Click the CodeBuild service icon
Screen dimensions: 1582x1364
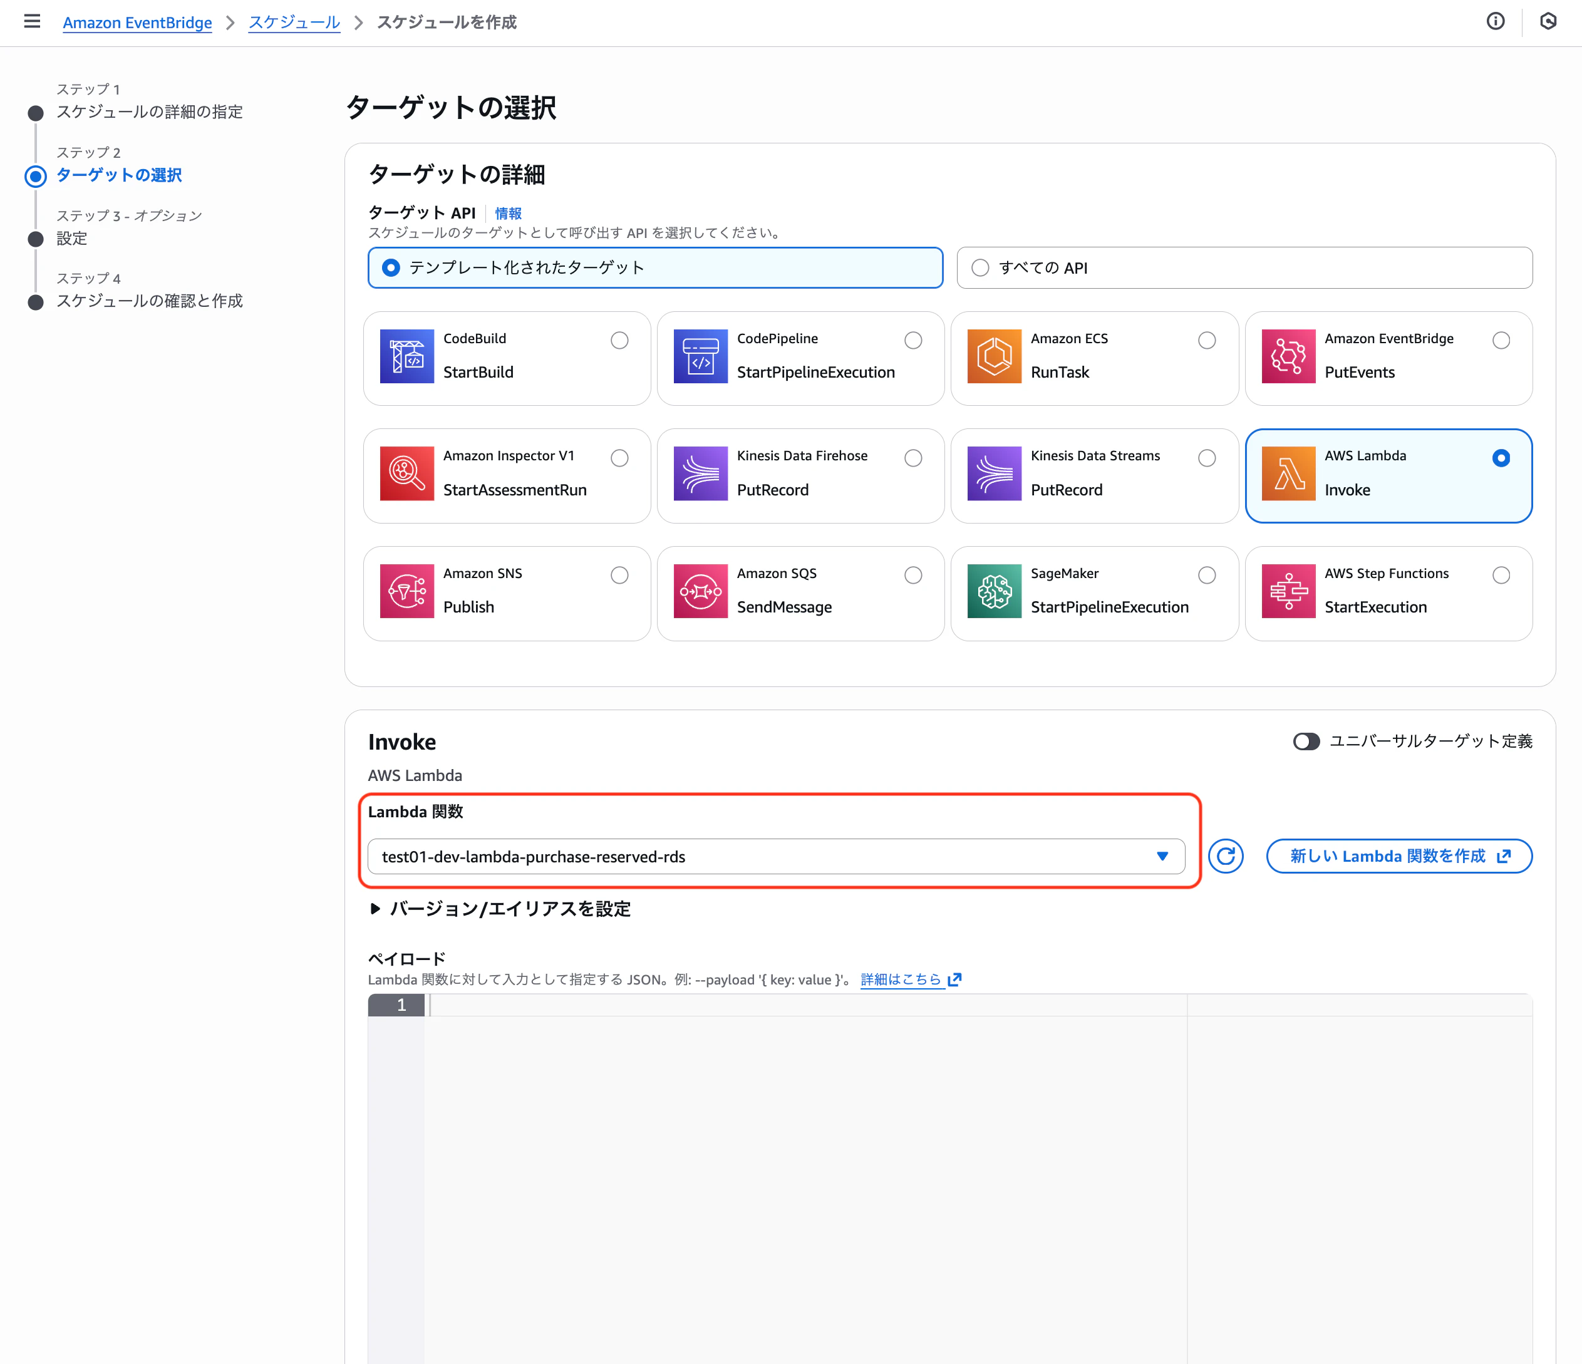click(407, 356)
